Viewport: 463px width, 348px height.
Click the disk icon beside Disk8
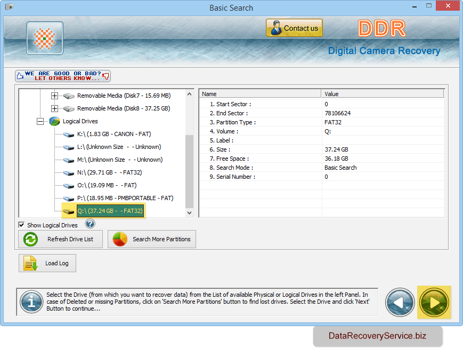pos(69,108)
